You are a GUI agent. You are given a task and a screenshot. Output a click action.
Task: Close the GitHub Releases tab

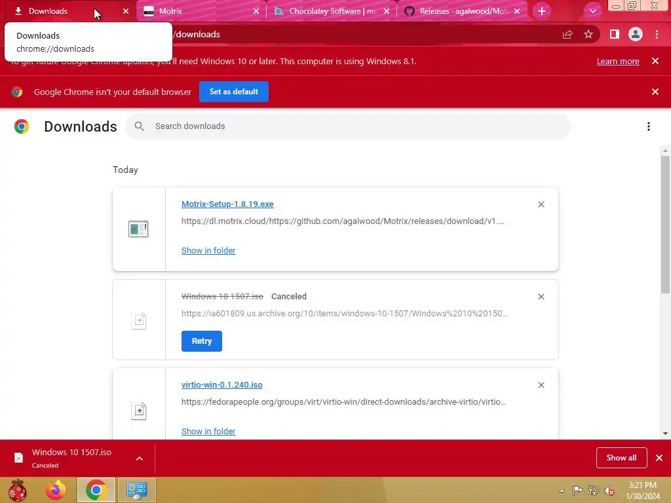517,11
